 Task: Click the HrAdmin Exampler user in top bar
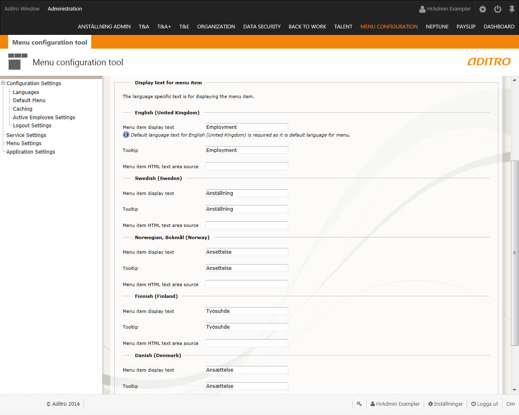point(445,9)
